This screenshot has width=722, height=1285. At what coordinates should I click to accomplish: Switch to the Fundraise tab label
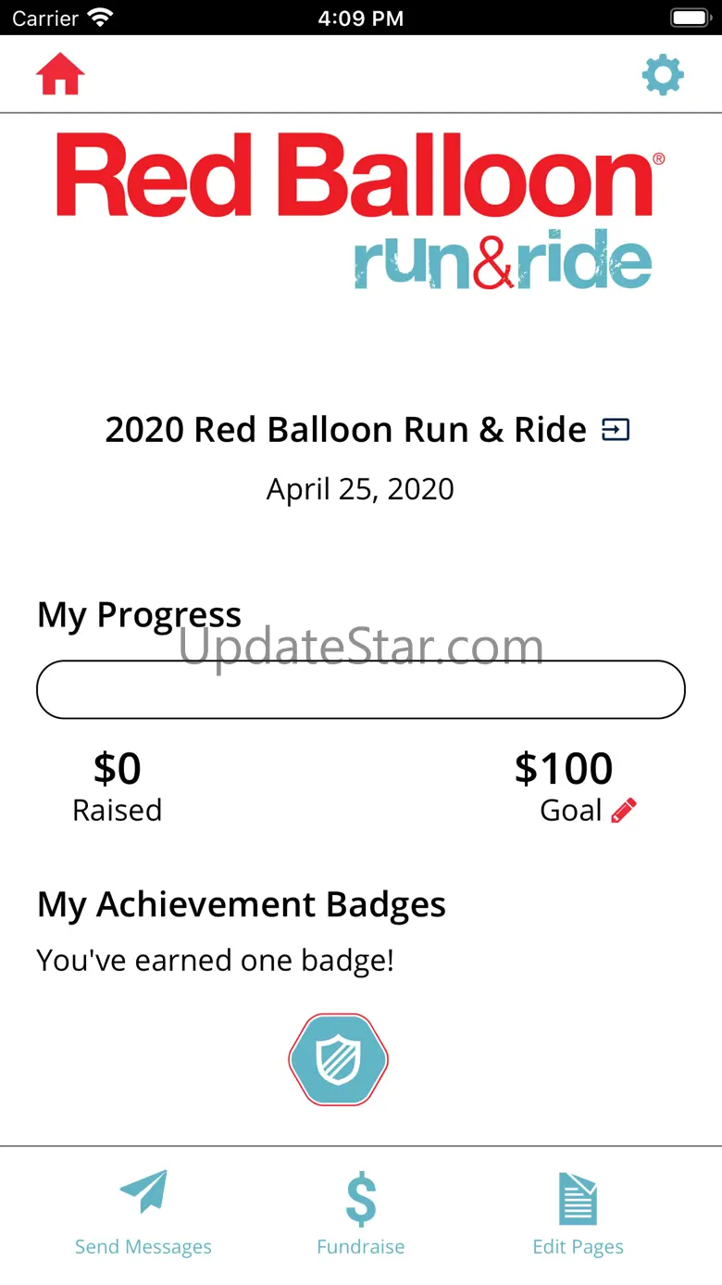[361, 1247]
